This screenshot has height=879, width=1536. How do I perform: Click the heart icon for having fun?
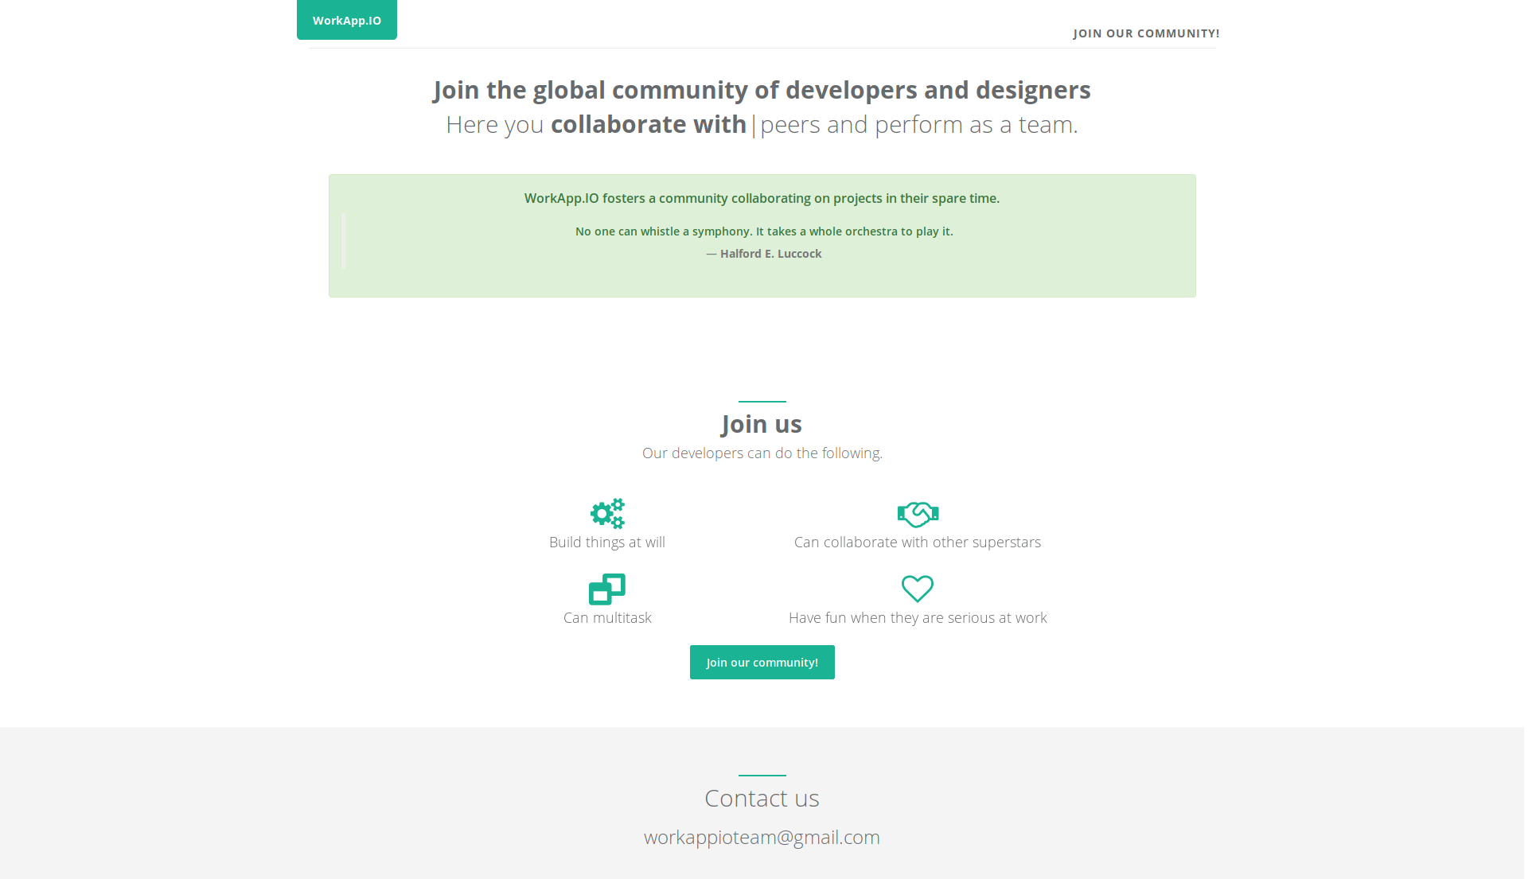(918, 589)
